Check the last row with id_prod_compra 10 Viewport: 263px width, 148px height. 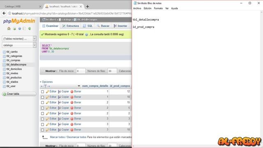tap(42, 130)
